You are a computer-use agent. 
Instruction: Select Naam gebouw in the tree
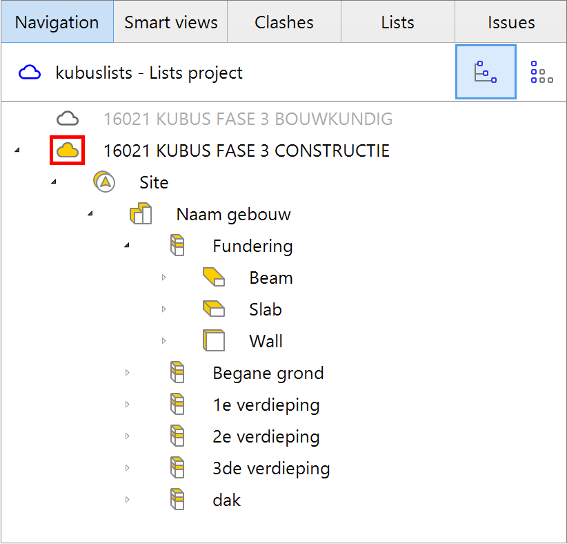click(234, 214)
